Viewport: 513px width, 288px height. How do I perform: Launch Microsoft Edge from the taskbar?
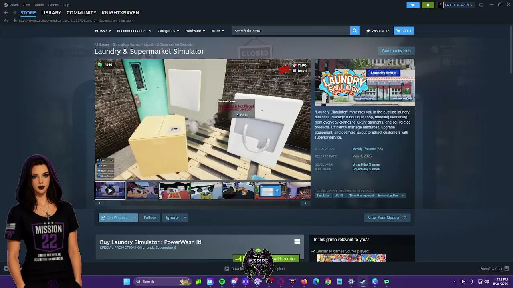pos(316,282)
